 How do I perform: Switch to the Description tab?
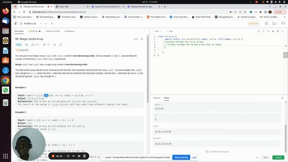pyautogui.click(x=19, y=31)
